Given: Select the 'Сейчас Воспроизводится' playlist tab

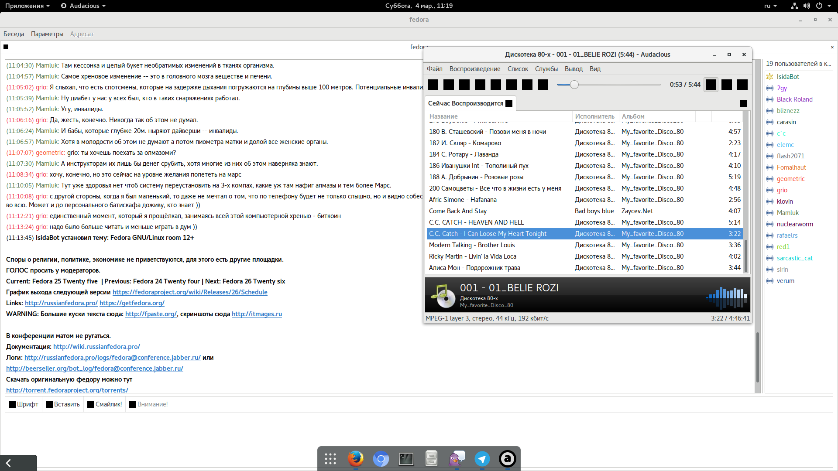Looking at the screenshot, I should pyautogui.click(x=466, y=103).
